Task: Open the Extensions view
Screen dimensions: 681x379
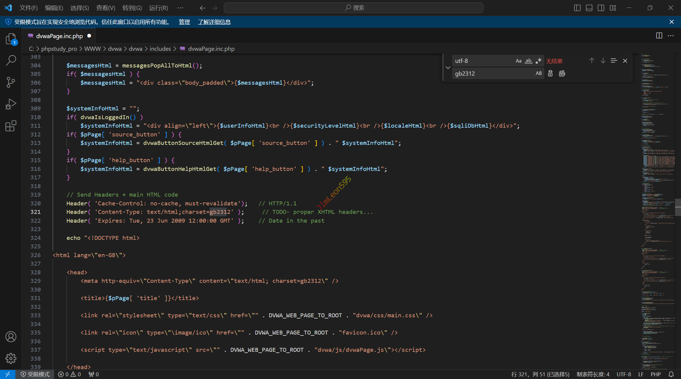Action: click(x=11, y=126)
